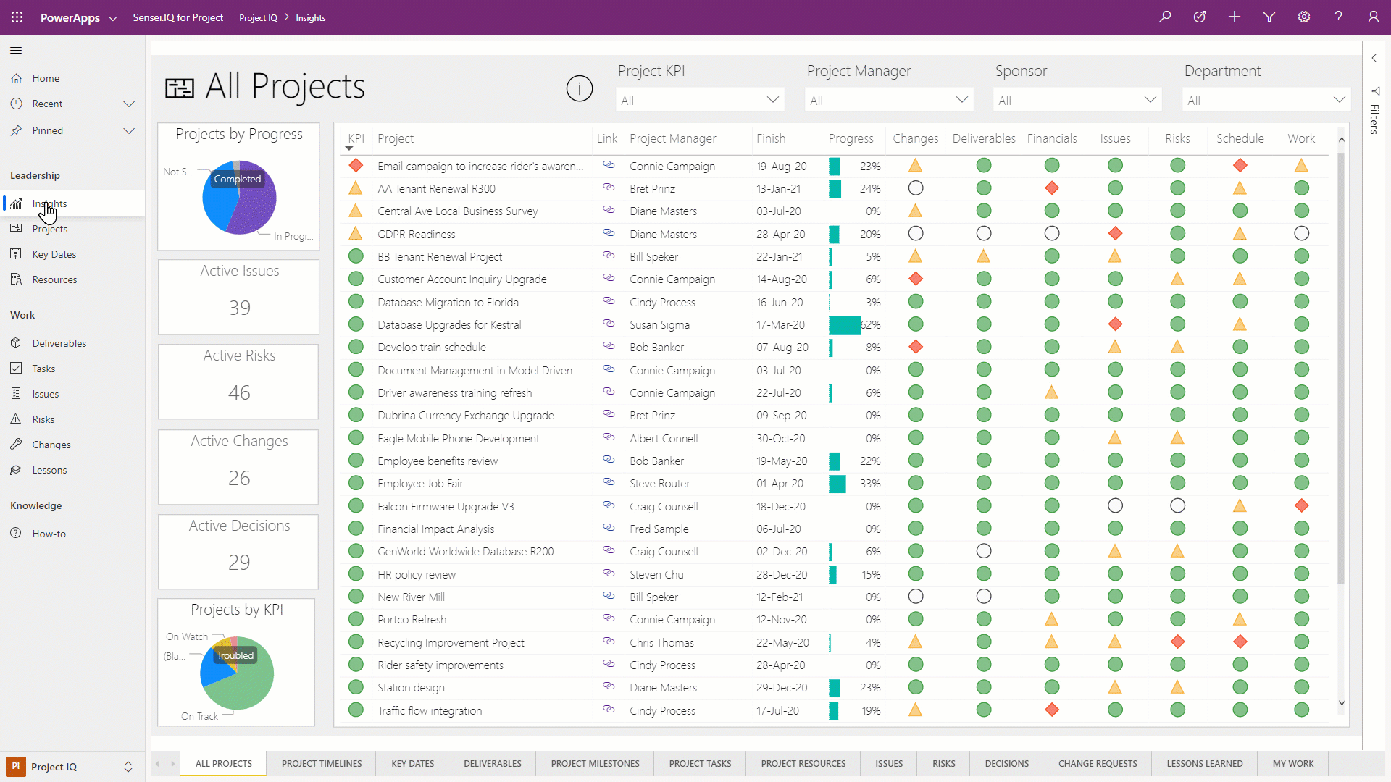This screenshot has width=1391, height=782.
Task: Open the link icon for Email campaign project
Action: [x=608, y=165]
